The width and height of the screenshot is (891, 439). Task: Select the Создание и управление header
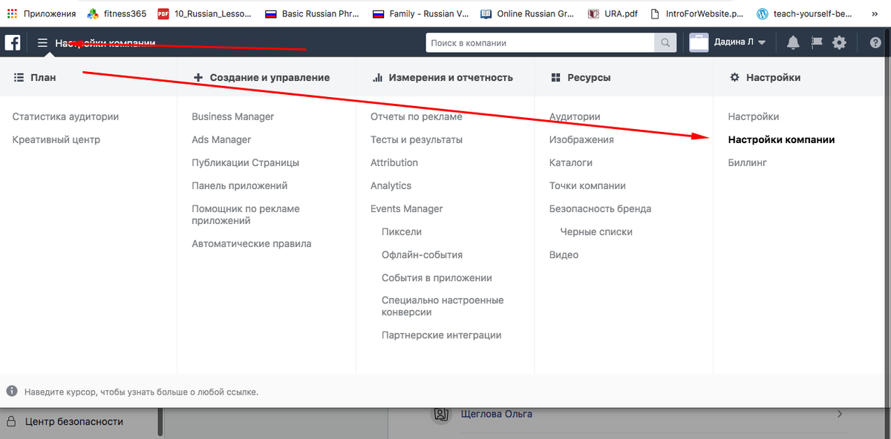pyautogui.click(x=261, y=77)
